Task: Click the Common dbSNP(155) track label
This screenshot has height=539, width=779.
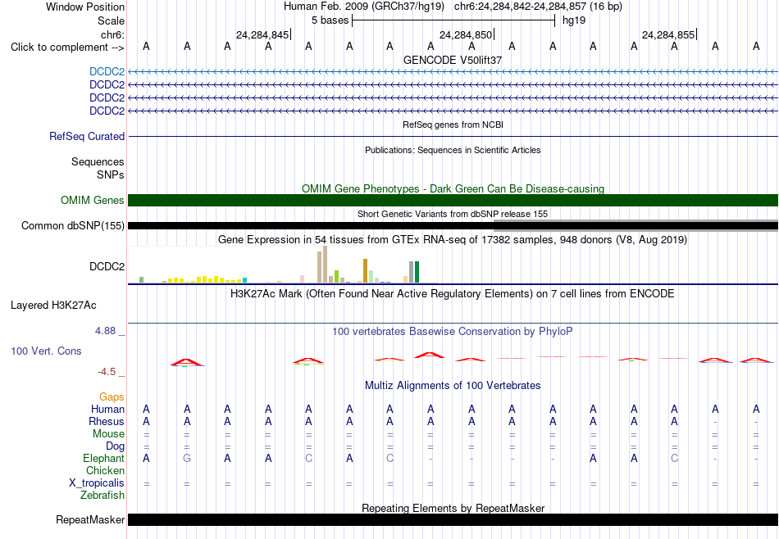Action: point(73,226)
